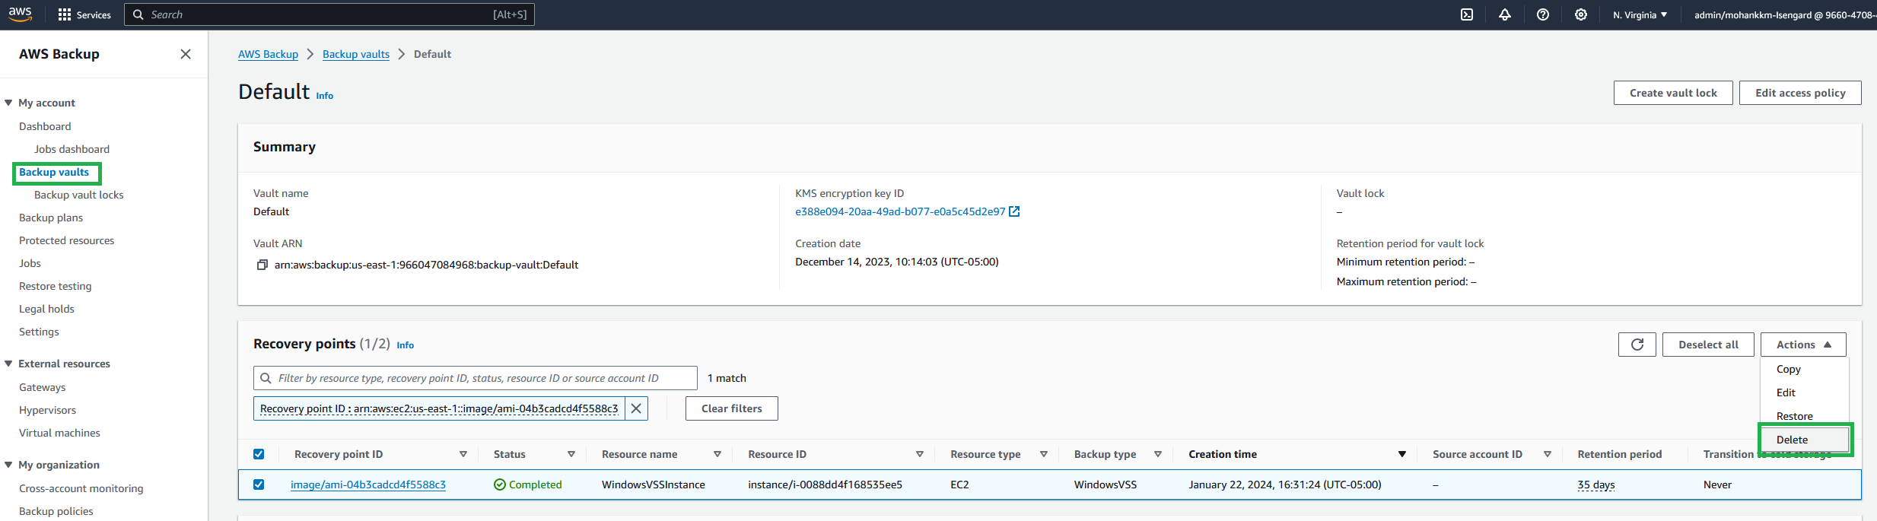Open Restore testing in sidebar
Screen dimensions: 1877x521
(x=55, y=286)
